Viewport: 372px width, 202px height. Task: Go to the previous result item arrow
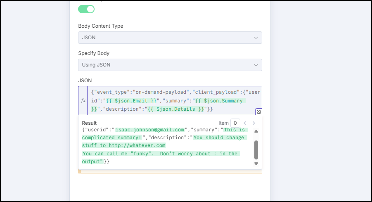click(x=245, y=123)
